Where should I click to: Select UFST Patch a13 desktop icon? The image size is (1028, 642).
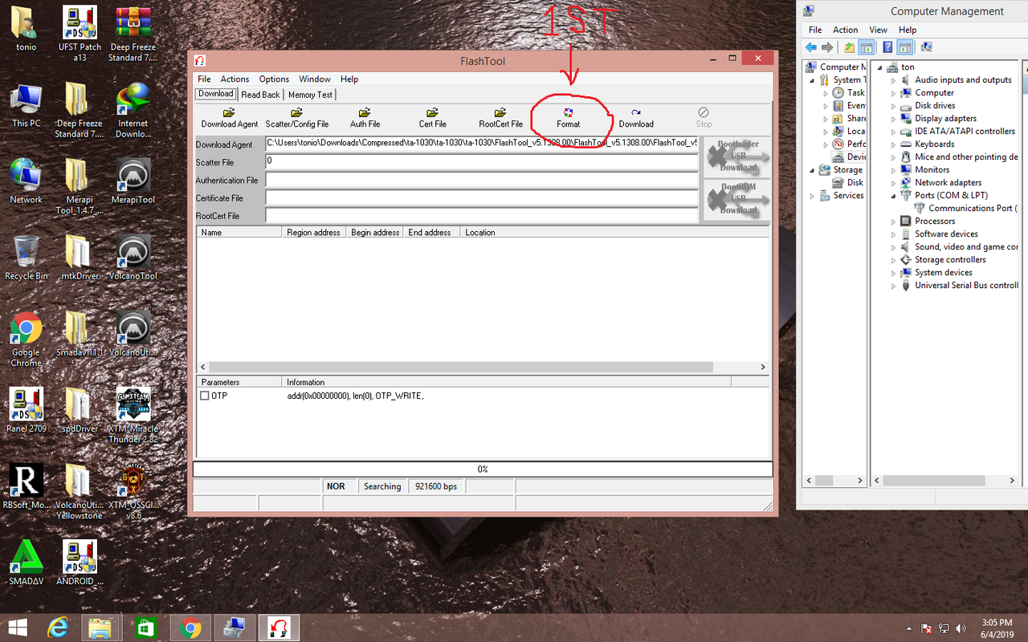80,34
